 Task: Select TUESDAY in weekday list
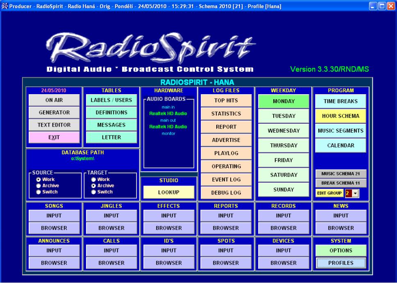[284, 116]
